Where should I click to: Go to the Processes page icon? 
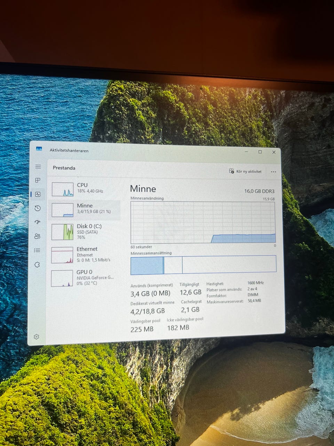tap(38, 180)
